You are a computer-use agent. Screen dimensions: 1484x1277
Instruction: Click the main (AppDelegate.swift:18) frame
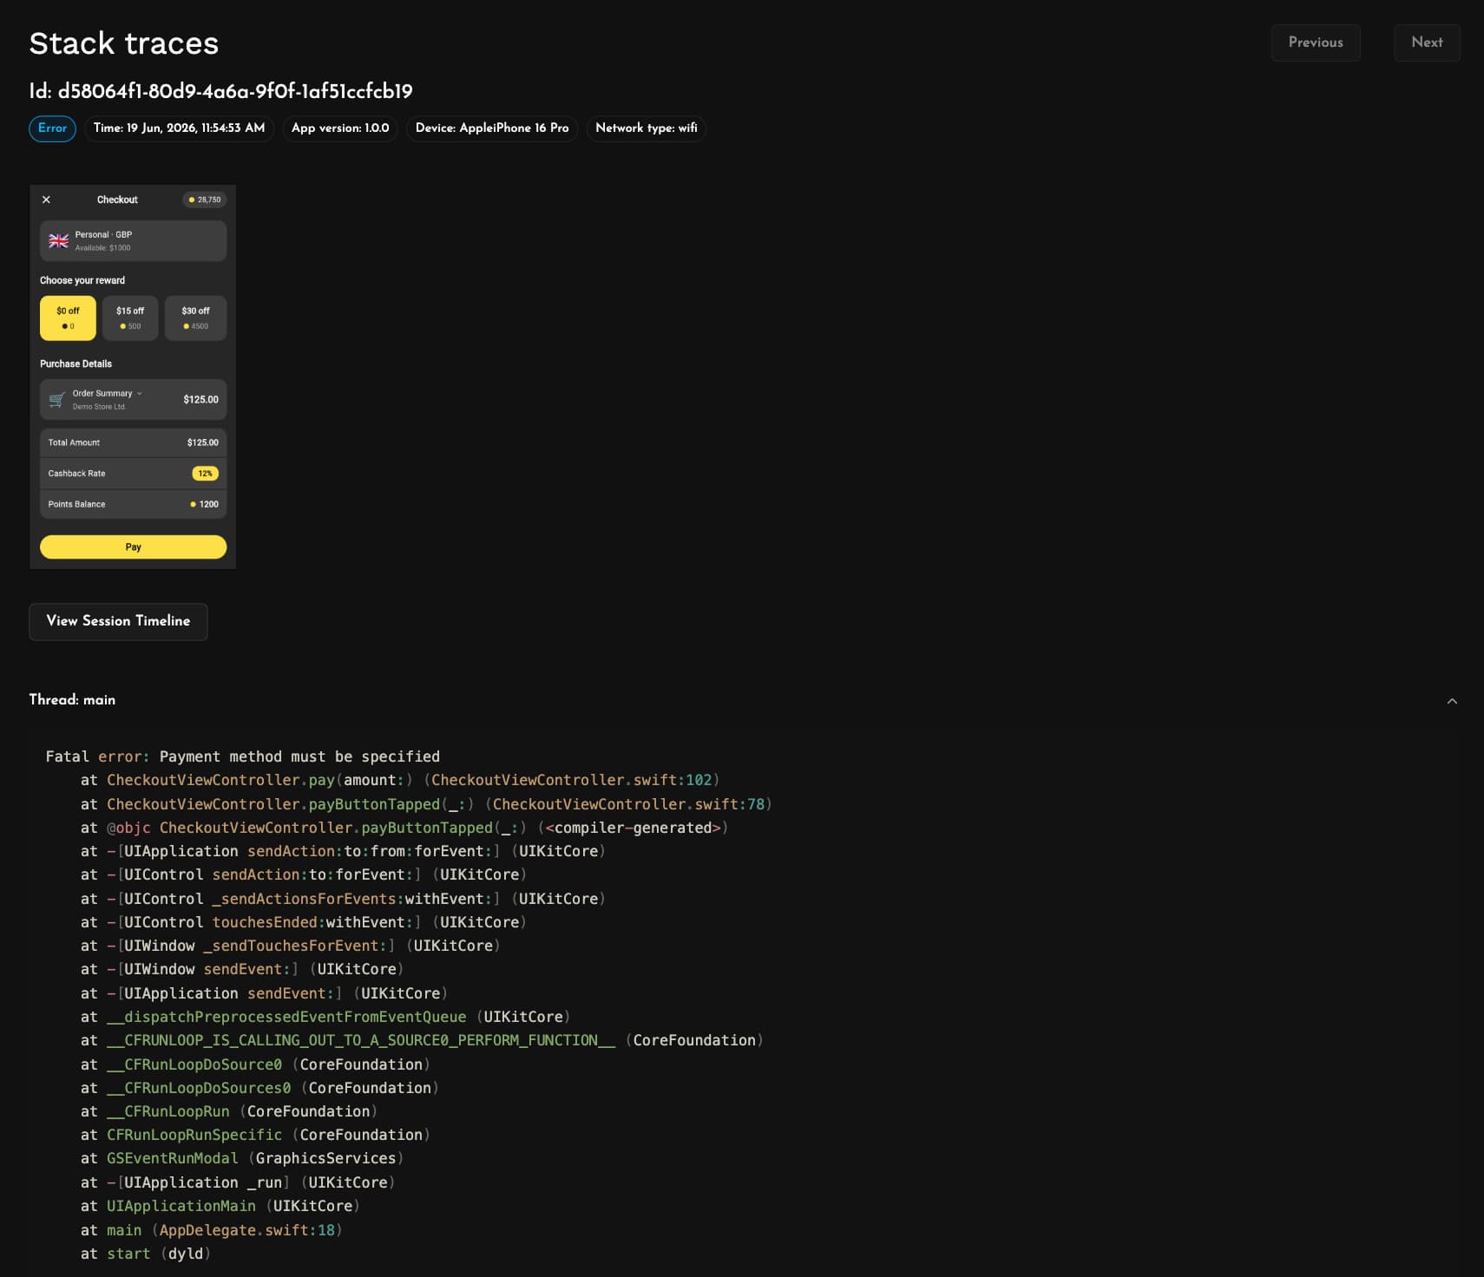point(212,1230)
